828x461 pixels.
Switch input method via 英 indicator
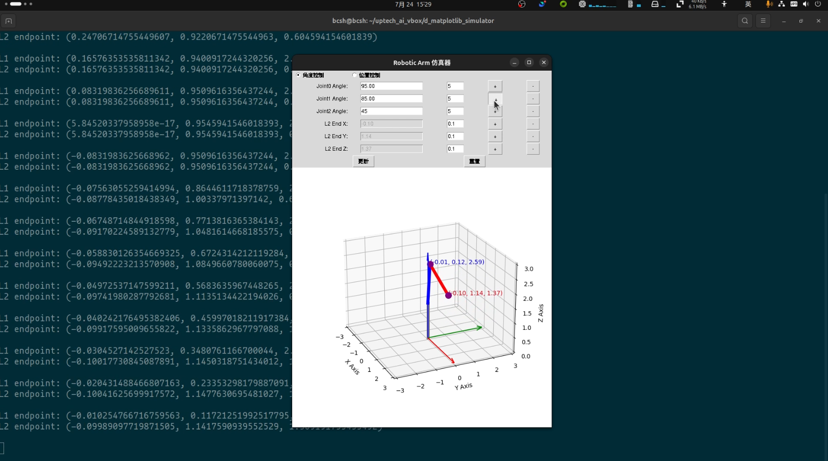click(748, 4)
